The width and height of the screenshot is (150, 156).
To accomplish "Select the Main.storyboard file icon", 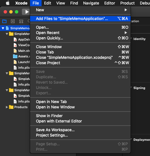I will pyautogui.click(x=15, y=51).
